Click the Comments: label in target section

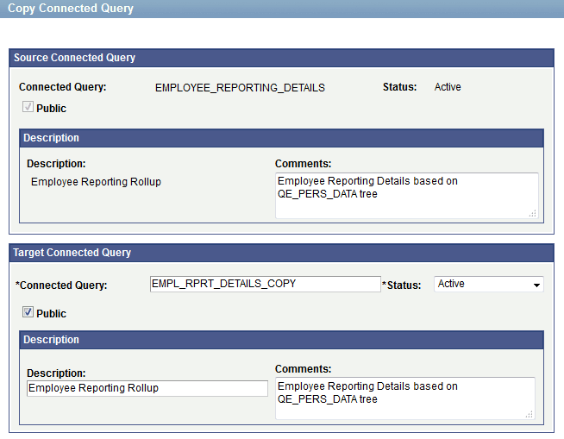[304, 369]
